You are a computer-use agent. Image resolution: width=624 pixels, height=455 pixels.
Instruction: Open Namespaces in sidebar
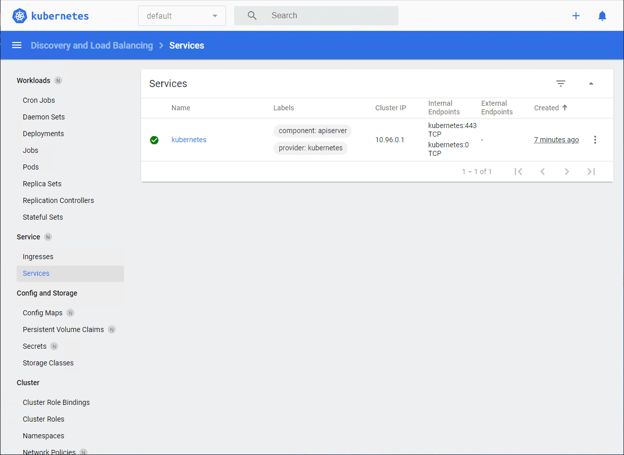coord(43,436)
